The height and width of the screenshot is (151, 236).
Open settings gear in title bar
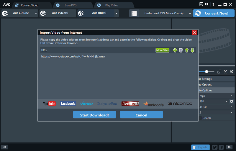pyautogui.click(x=206, y=4)
